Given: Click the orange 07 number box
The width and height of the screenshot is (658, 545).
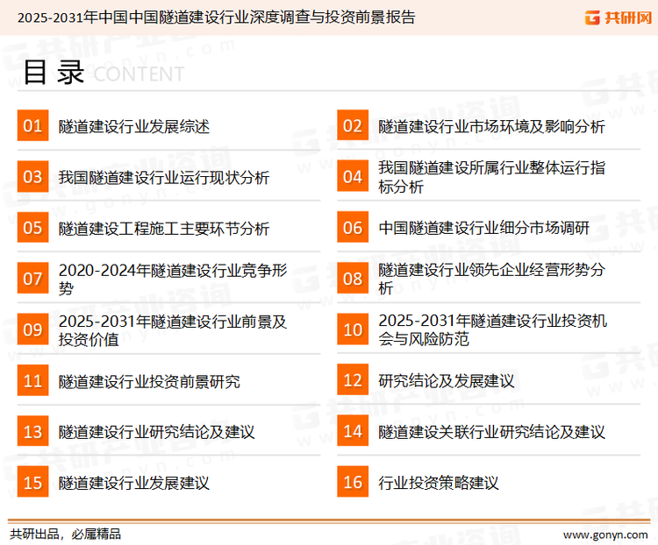Looking at the screenshot, I should [x=32, y=279].
